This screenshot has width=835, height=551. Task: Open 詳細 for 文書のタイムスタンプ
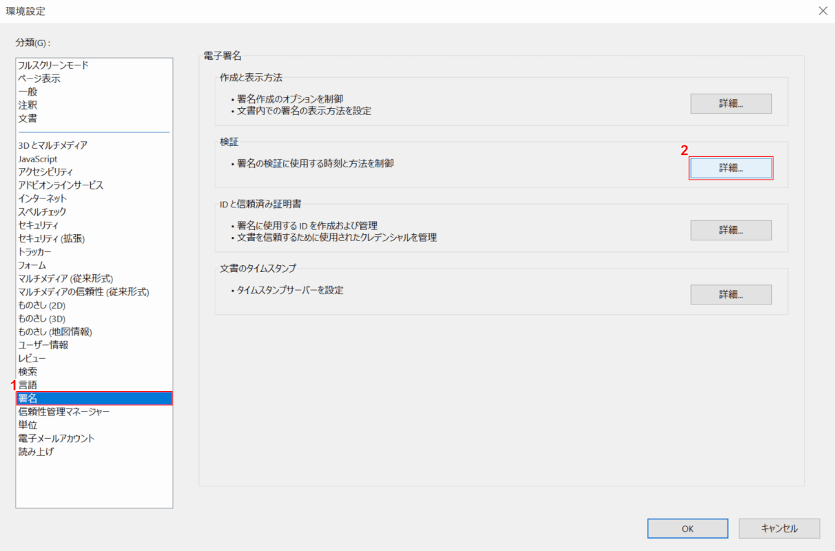(730, 294)
